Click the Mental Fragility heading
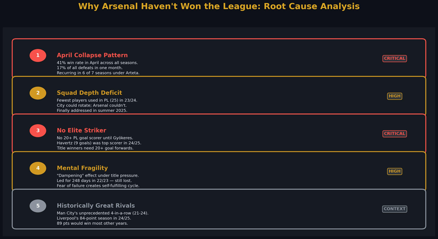 click(82, 168)
